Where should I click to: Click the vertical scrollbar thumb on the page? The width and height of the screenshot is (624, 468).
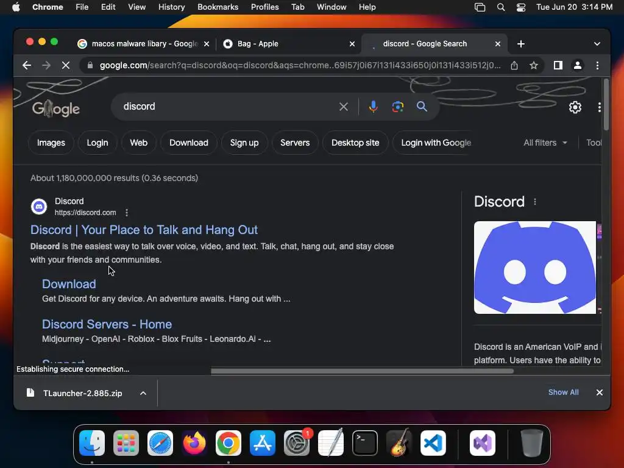606,104
